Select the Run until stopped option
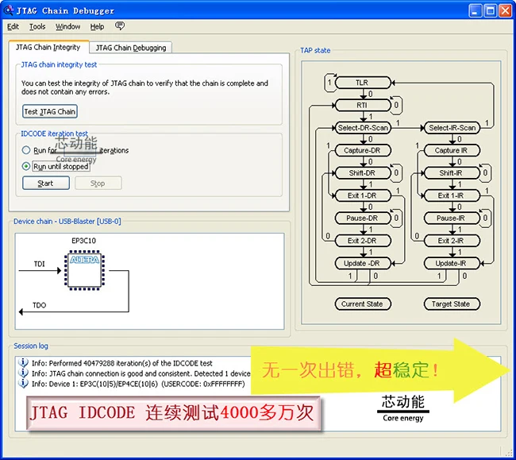Viewport: 516px width, 460px height. pyautogui.click(x=26, y=166)
